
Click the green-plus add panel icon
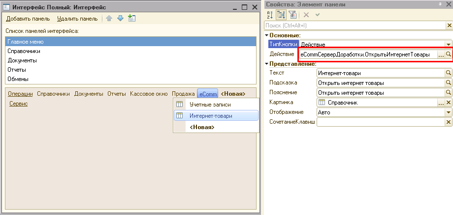pos(131,19)
